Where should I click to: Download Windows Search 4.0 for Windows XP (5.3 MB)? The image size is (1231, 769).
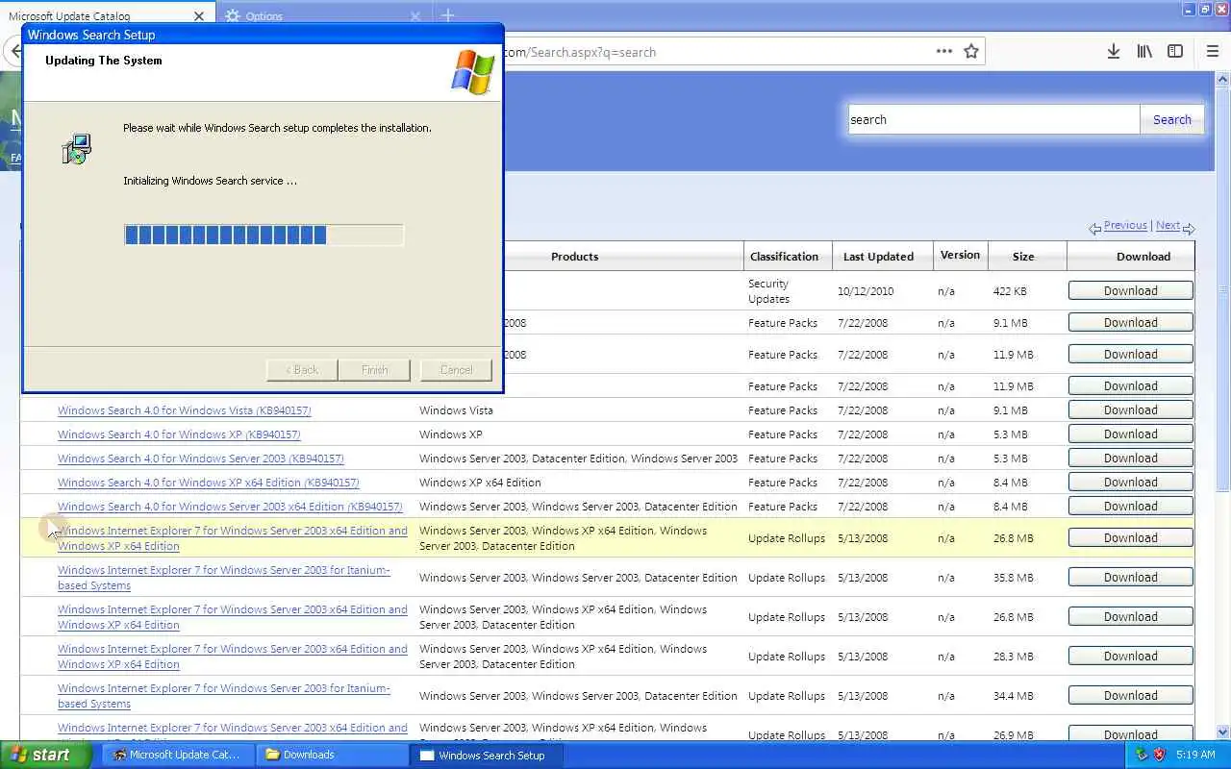(1130, 434)
